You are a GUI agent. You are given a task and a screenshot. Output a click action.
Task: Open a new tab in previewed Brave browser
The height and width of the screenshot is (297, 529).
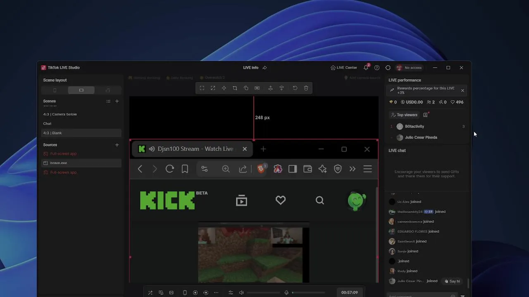point(263,149)
